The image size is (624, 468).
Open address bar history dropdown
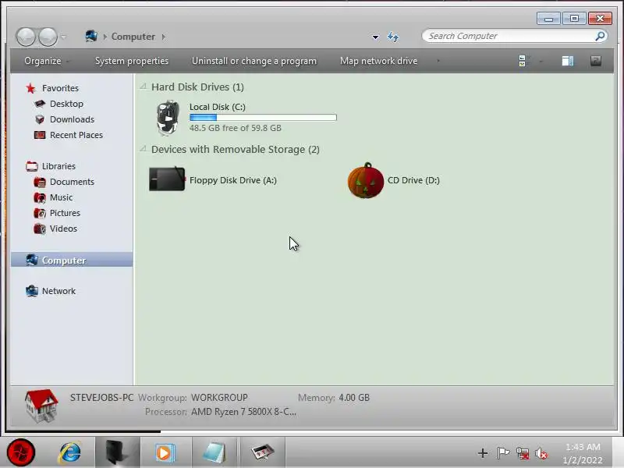[x=375, y=37]
